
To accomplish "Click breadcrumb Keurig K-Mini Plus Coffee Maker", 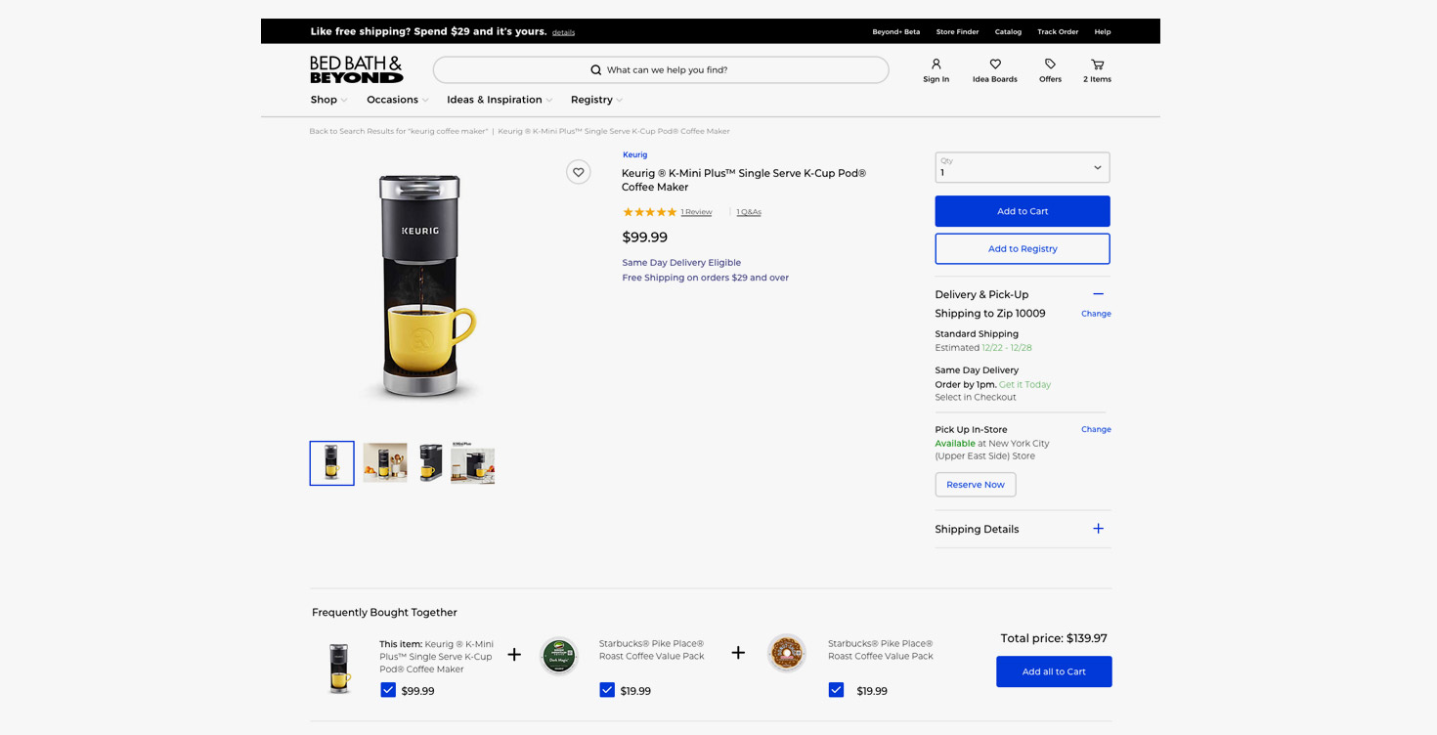I will (x=614, y=131).
